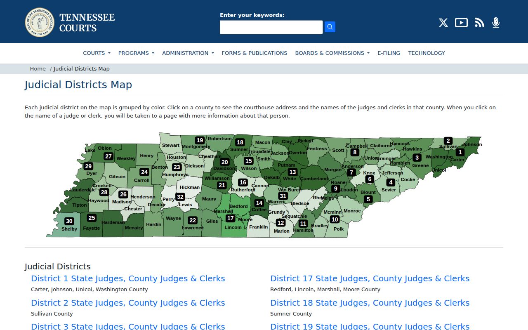Image resolution: width=528 pixels, height=330 pixels.
Task: Click Franklin county on the map
Action: coord(259,227)
